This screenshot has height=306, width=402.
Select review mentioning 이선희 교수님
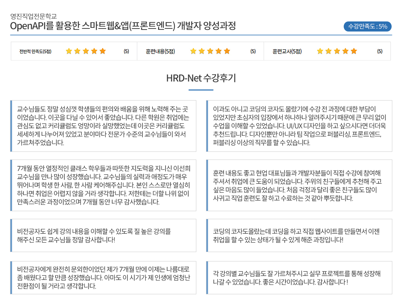click(103, 185)
